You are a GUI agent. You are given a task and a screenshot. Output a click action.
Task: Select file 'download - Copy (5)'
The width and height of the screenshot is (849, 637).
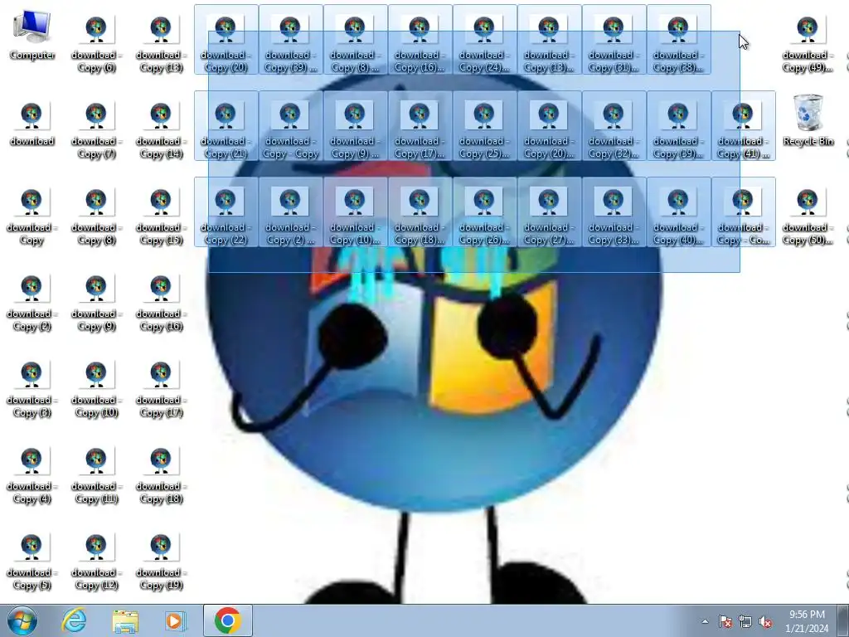[32, 562]
